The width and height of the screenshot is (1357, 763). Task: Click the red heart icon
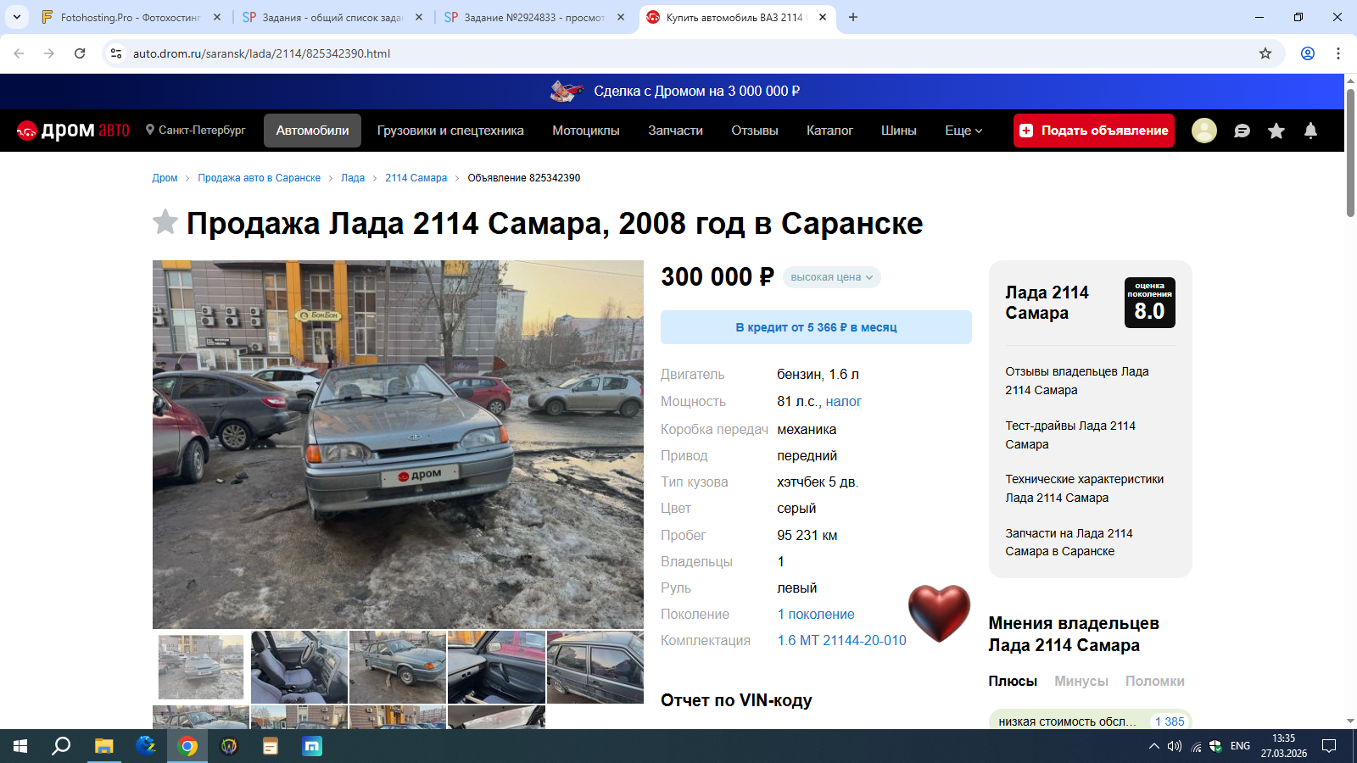pyautogui.click(x=939, y=613)
